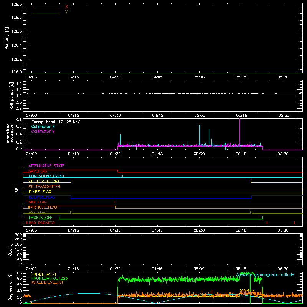Select the SAA_FLAG label
Image resolution: width=307 pixels, height=307 pixels.
[38, 202]
